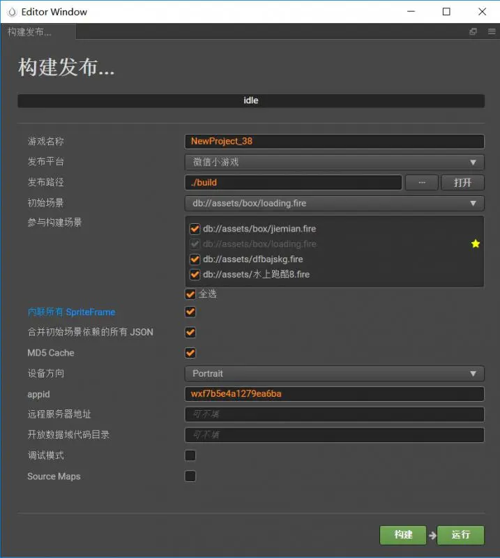This screenshot has width=500, height=558.
Task: Toggle the 全选 select-all checkbox
Action: point(190,294)
